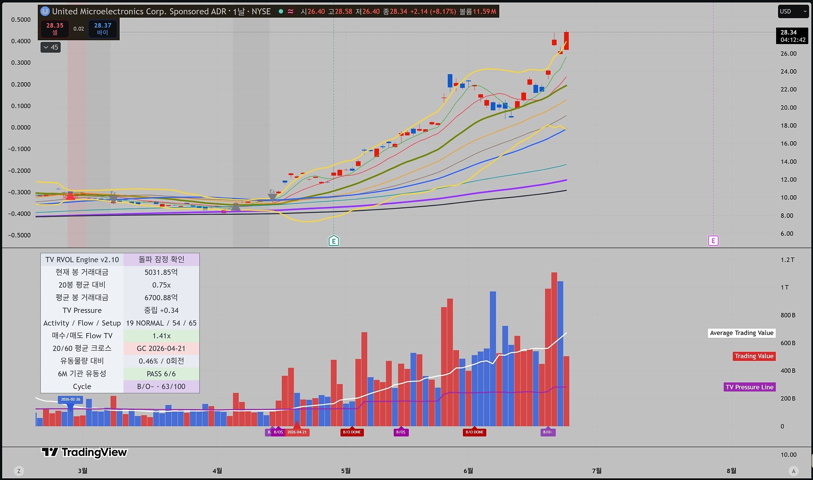Click the B/O~ · 63/100 cycle value

coord(161,386)
